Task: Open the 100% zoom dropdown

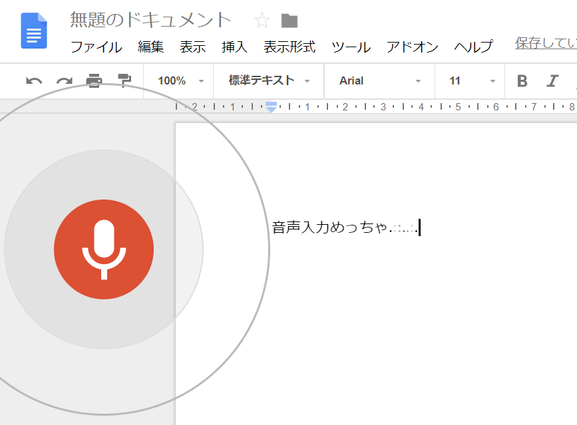Action: pos(180,81)
